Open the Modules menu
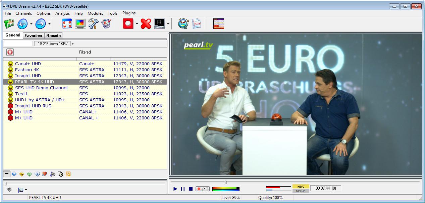Screen dimensions: 425x203 95,13
